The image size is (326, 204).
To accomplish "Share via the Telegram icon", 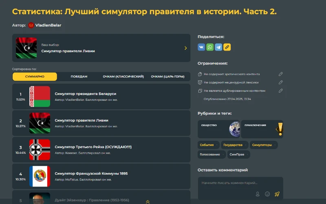I will coord(218,47).
